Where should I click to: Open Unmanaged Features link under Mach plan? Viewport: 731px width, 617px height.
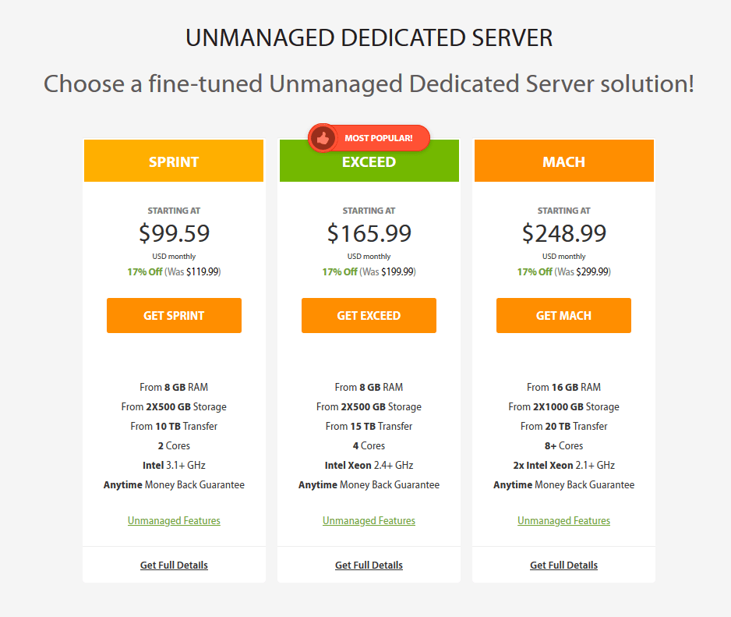[563, 520]
